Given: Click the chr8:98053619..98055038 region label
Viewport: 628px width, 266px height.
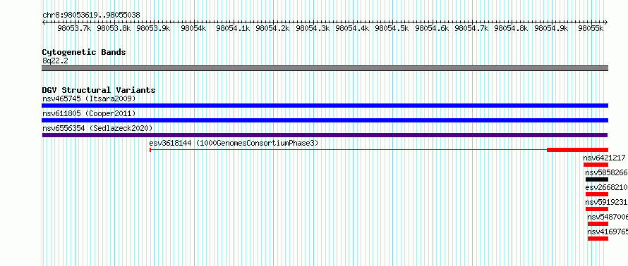Looking at the screenshot, I should (91, 15).
